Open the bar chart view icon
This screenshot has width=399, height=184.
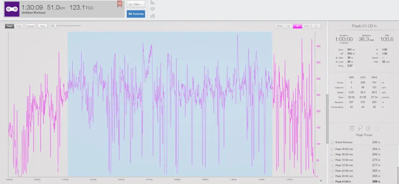click(152, 3)
